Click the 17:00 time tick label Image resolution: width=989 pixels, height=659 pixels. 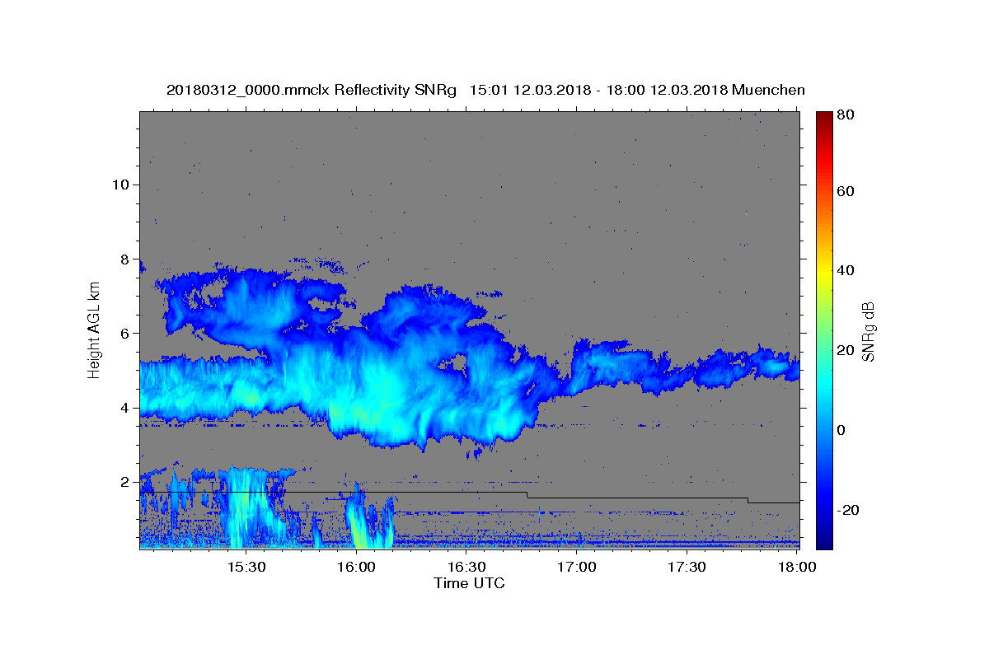point(577,568)
